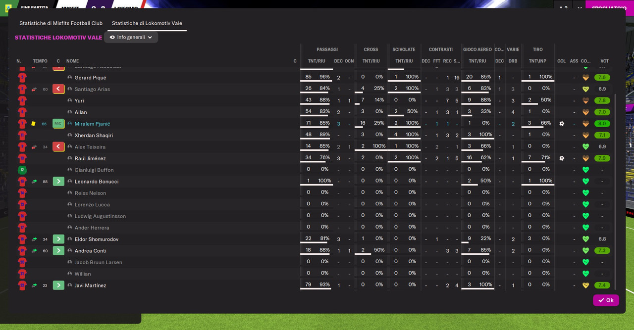Open the Info generali view dropdown
The image size is (634, 330).
[x=131, y=37]
